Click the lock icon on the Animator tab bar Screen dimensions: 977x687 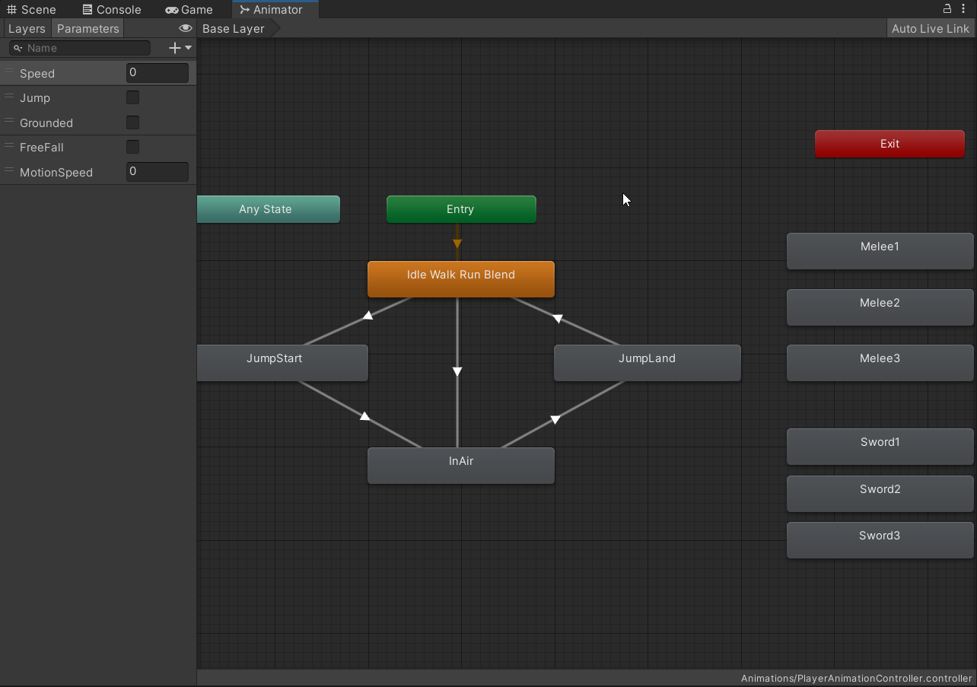(947, 8)
